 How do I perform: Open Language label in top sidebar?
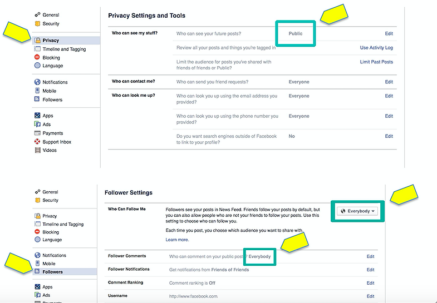53,66
